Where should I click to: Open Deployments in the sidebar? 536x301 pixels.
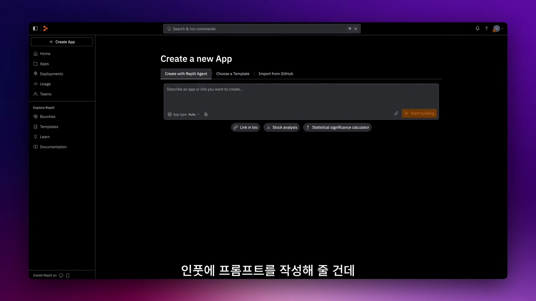click(62, 74)
